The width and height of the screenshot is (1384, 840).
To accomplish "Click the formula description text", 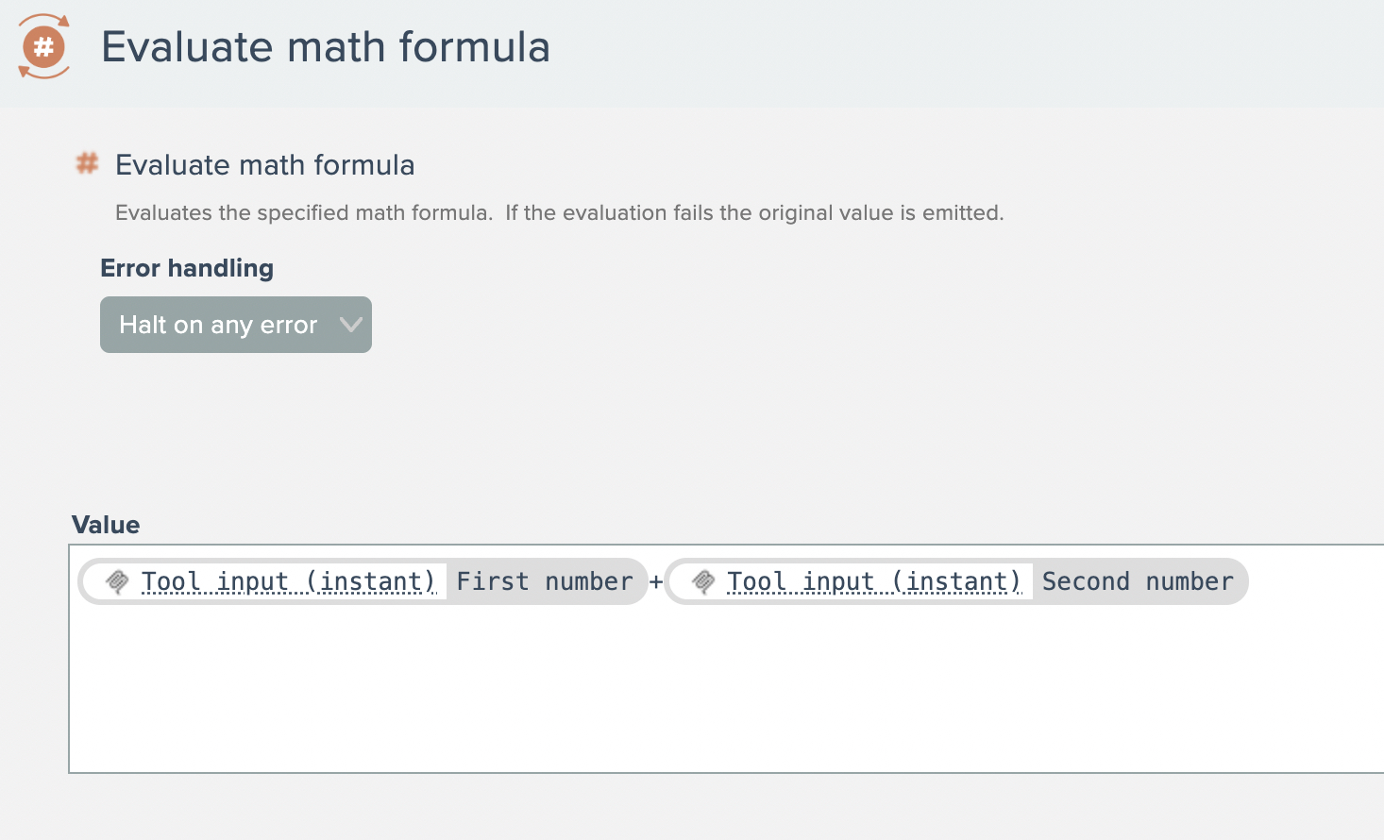I will coord(559,213).
